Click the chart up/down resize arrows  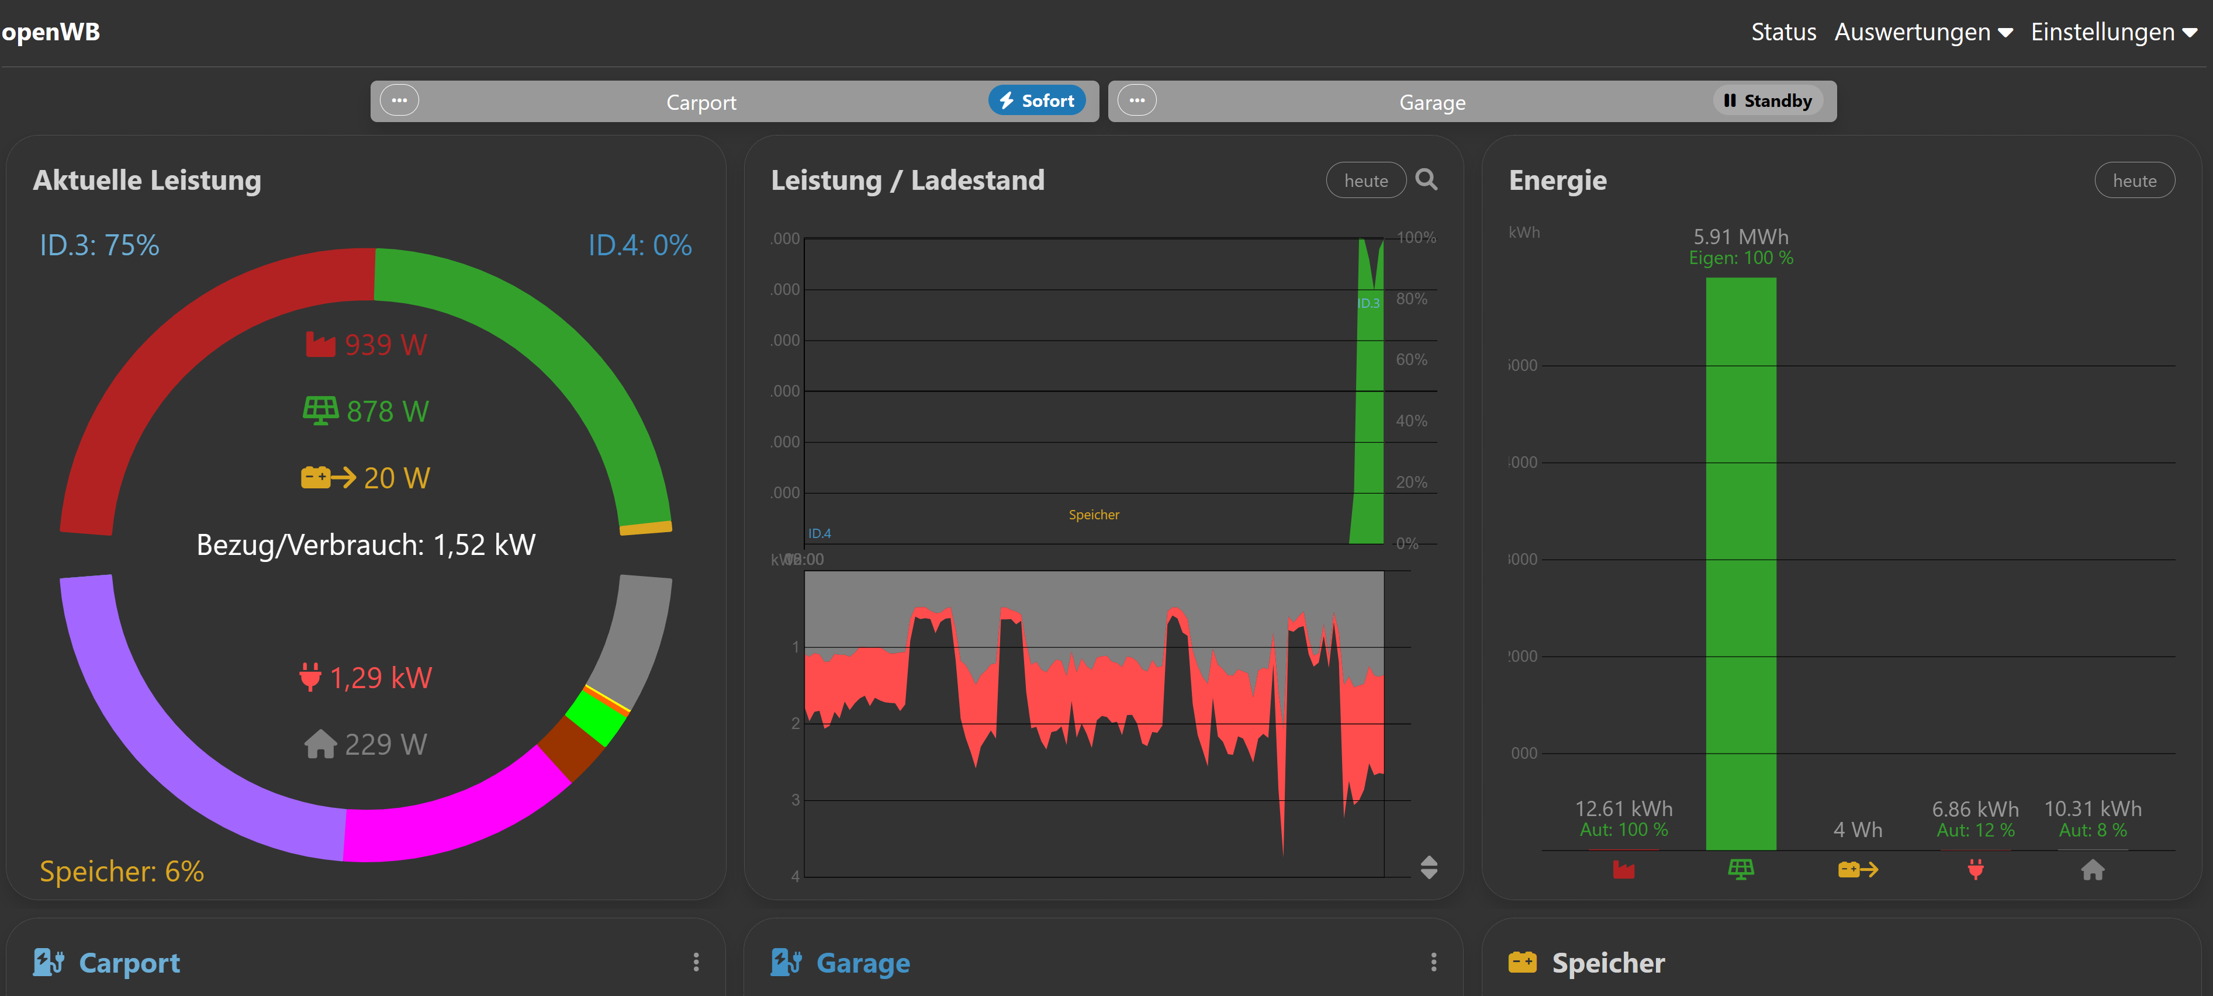point(1429,867)
